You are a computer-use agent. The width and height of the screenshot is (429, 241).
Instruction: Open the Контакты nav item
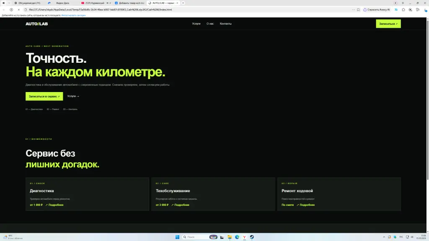pyautogui.click(x=226, y=24)
